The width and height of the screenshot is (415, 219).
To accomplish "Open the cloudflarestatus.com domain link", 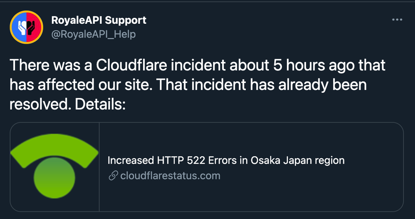I will pyautogui.click(x=170, y=176).
